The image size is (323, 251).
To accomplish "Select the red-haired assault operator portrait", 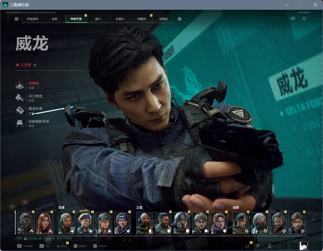I will 45,223.
